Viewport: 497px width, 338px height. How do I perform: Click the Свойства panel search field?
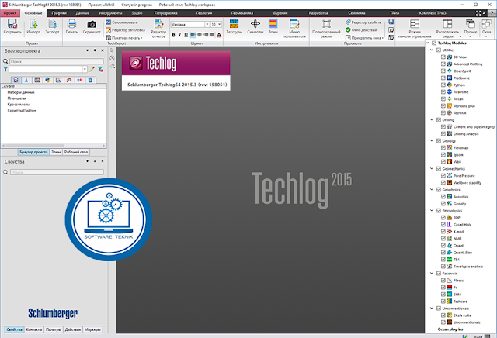click(57, 172)
